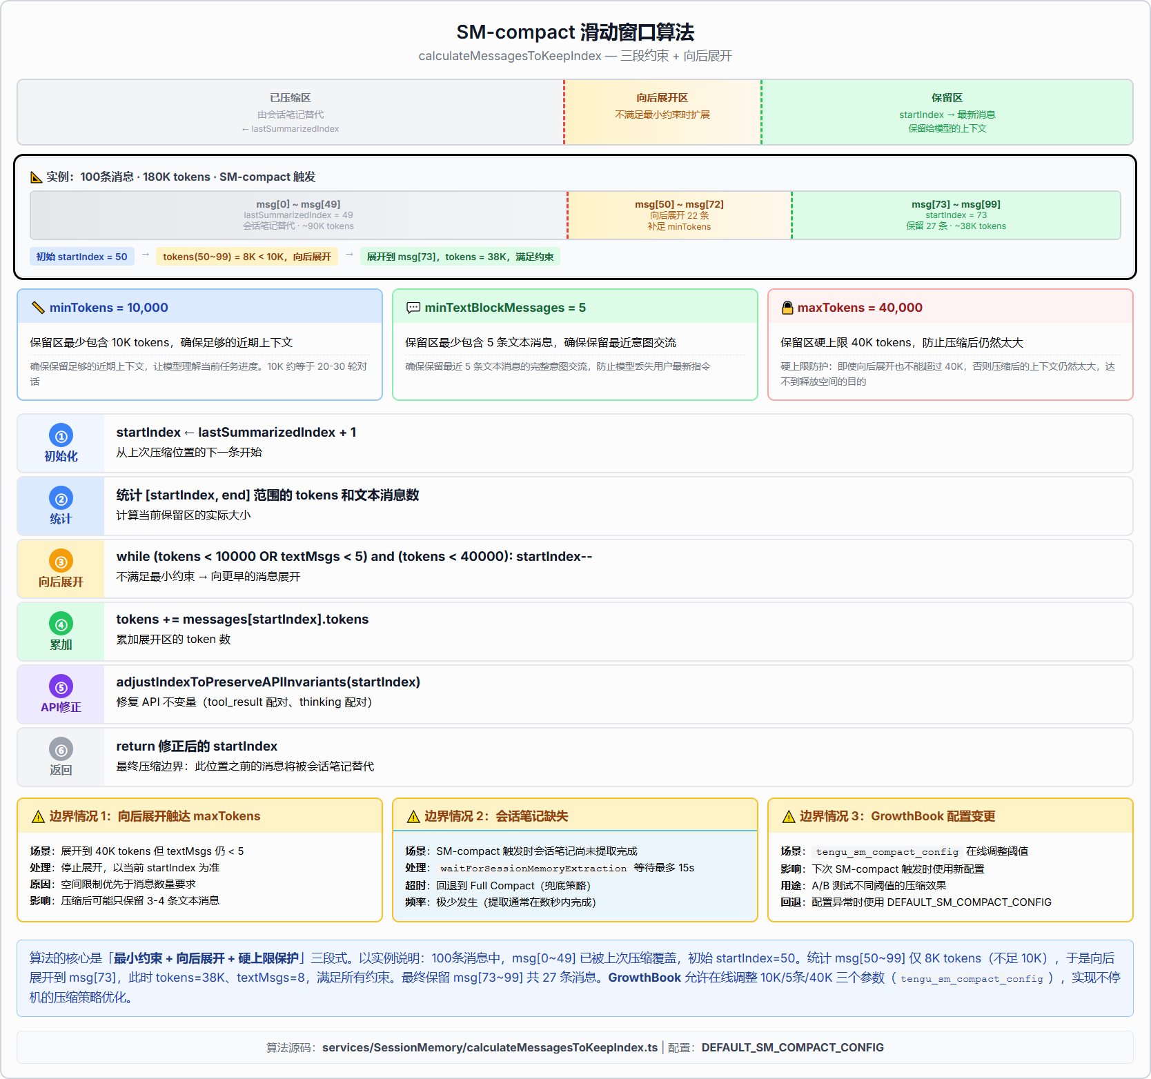The image size is (1151, 1079).
Task: Select the 保留区 zone label
Action: point(947,98)
